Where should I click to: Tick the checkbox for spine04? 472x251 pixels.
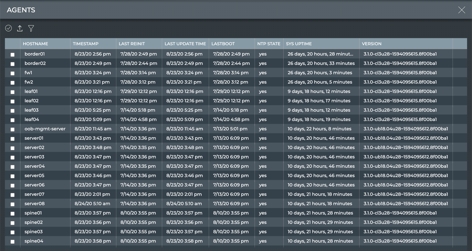point(13,242)
